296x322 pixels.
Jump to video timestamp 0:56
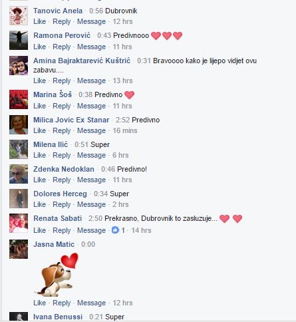(96, 11)
